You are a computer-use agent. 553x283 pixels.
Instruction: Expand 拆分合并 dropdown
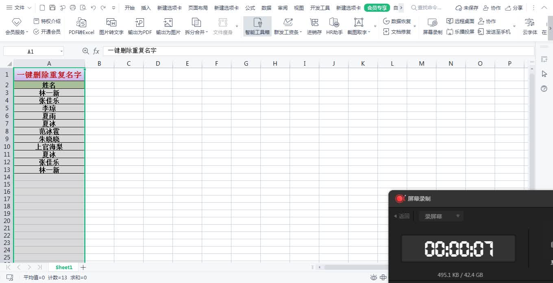[x=207, y=32]
